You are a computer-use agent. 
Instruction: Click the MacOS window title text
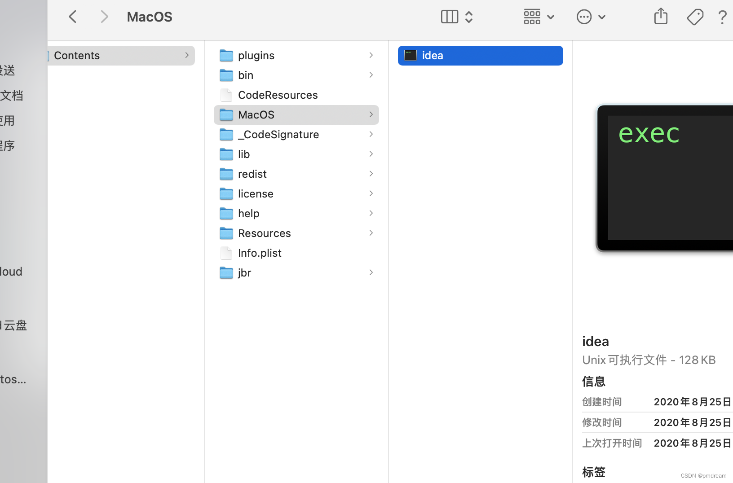150,17
